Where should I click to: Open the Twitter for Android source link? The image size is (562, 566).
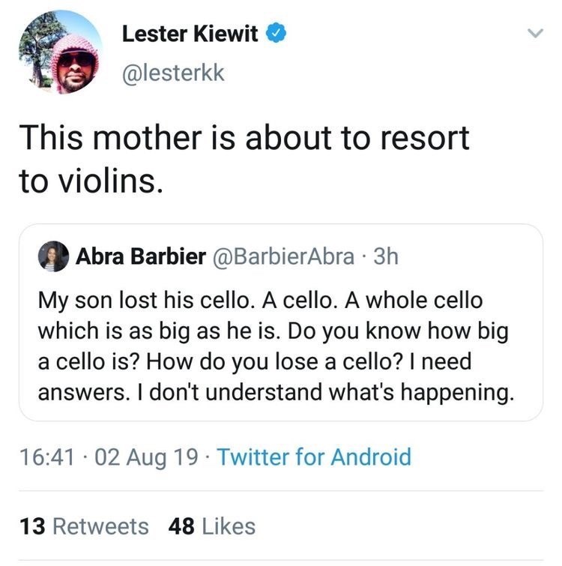tap(314, 457)
